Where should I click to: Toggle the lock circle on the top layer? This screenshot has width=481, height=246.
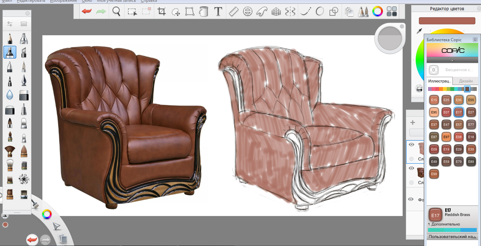click(411, 159)
